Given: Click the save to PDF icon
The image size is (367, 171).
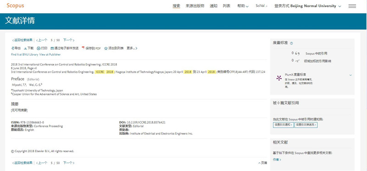Looking at the screenshot, I should point(83,48).
